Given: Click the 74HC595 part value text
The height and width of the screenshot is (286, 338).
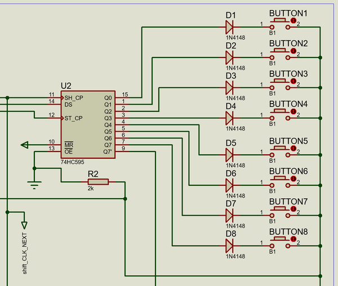Looking at the screenshot, I should click(73, 162).
